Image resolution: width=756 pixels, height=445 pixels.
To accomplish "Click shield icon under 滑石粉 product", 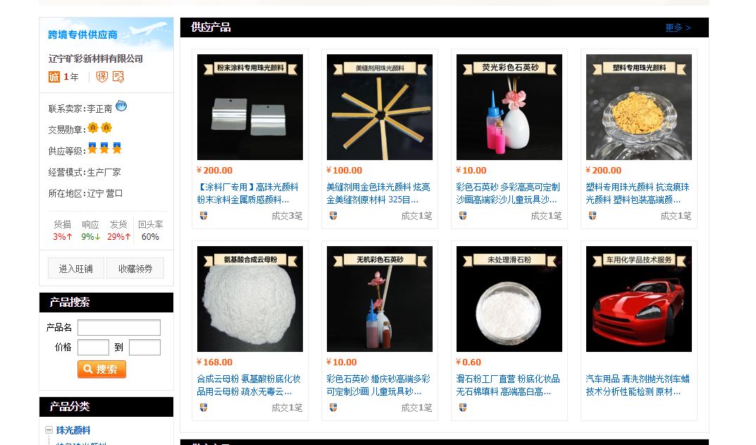I will [x=463, y=408].
